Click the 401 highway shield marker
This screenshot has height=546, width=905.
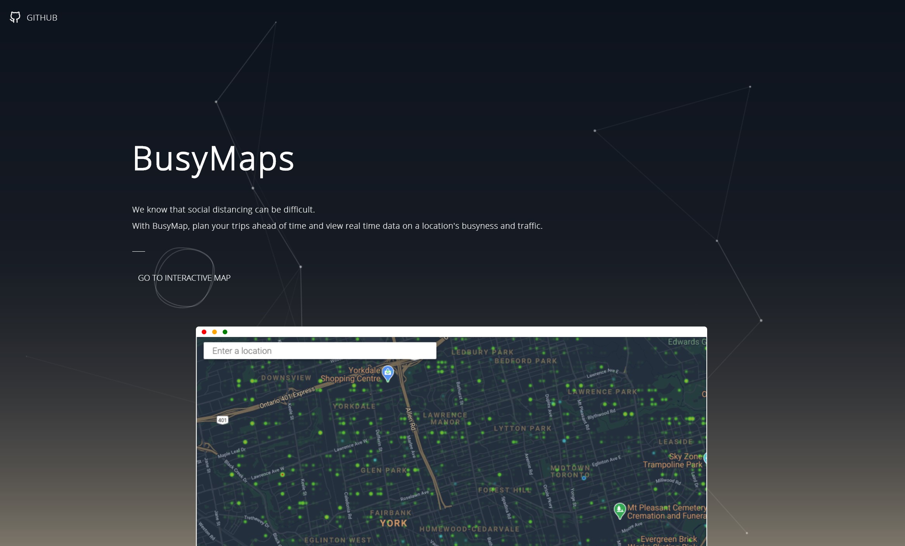coord(222,420)
